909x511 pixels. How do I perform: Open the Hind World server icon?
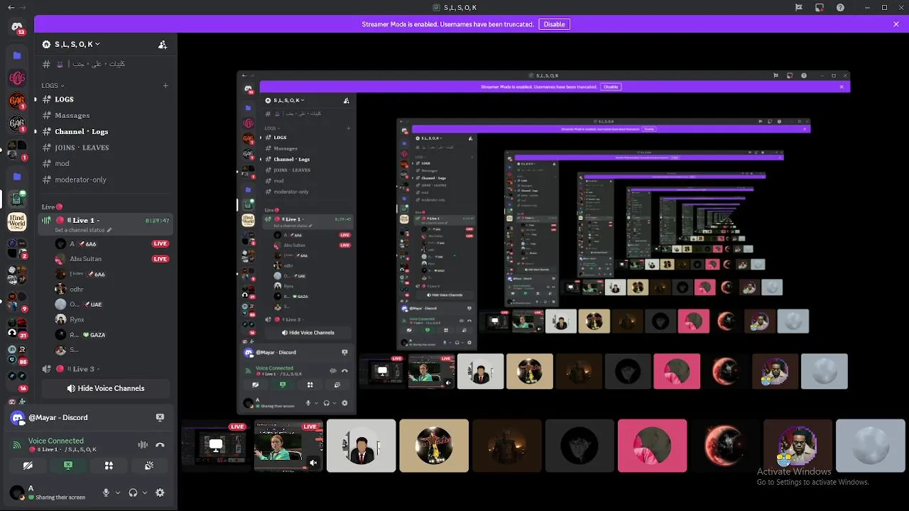[17, 222]
